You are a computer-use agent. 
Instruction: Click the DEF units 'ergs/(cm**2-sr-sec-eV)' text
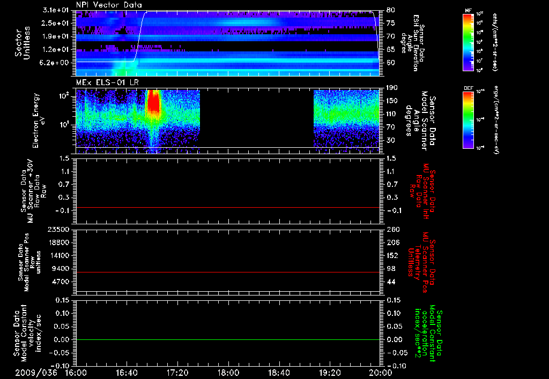(x=496, y=120)
